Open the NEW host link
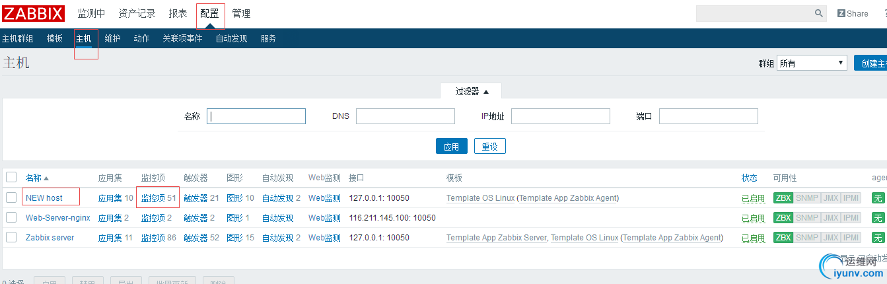This screenshot has height=284, width=887. (x=44, y=197)
